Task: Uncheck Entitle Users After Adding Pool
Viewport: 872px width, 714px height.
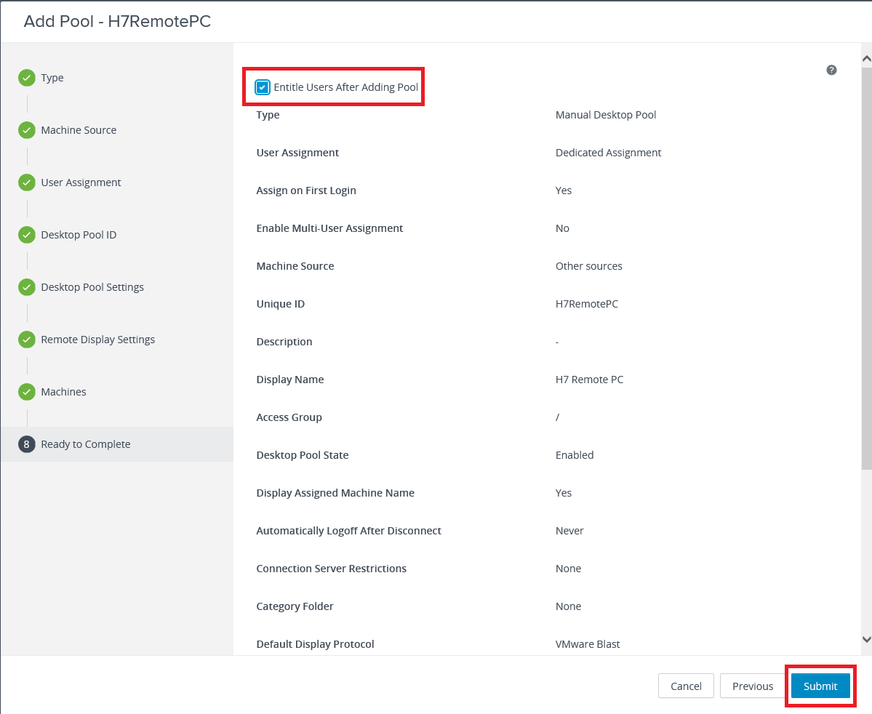Action: (x=263, y=88)
